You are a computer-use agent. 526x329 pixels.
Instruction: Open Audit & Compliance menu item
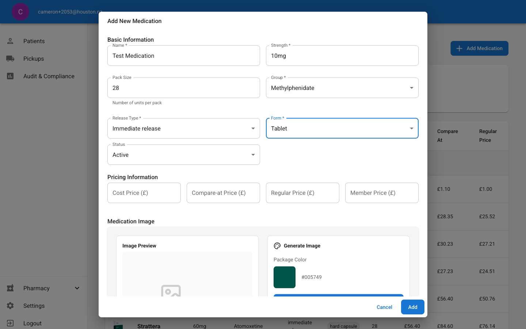[44, 76]
